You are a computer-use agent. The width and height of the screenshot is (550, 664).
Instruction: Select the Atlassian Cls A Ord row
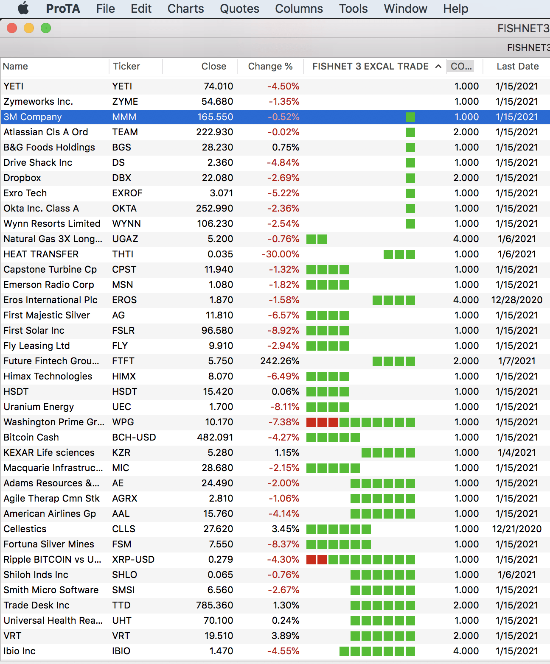275,132
